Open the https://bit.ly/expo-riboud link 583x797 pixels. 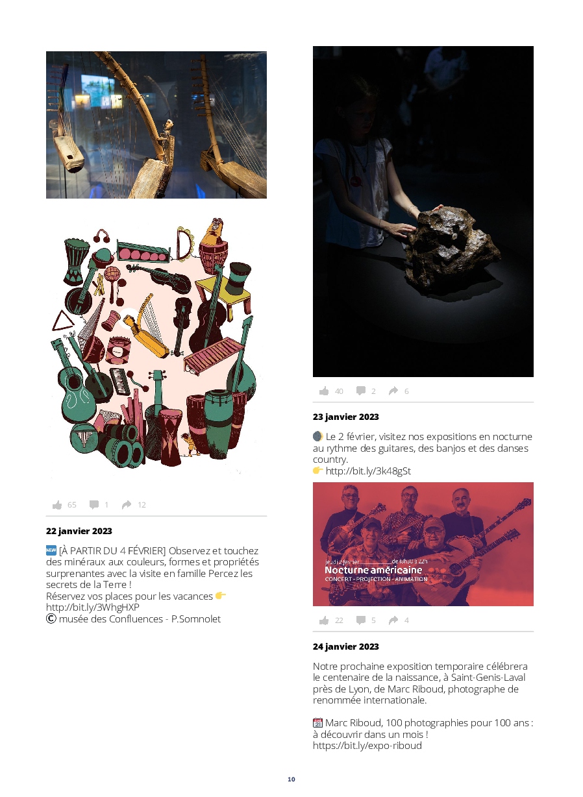(367, 746)
